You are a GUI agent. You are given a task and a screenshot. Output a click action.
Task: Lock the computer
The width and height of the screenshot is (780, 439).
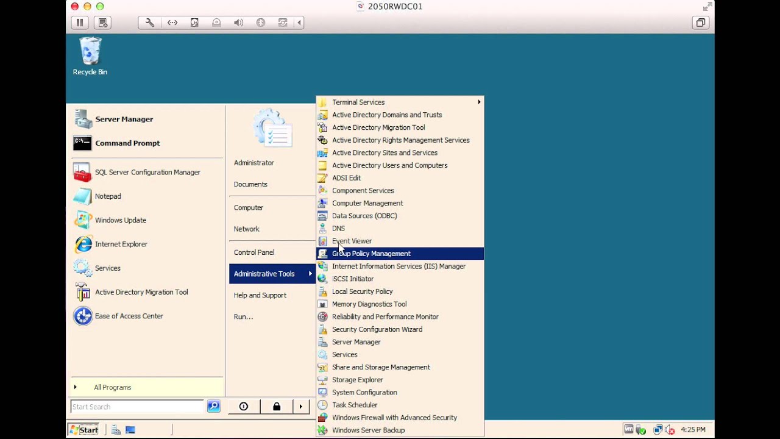tap(277, 407)
